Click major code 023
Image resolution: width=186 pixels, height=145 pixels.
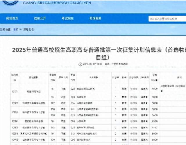73,128
